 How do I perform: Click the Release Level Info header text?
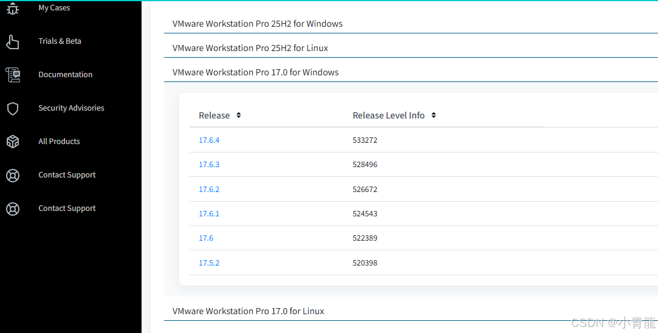pyautogui.click(x=389, y=115)
